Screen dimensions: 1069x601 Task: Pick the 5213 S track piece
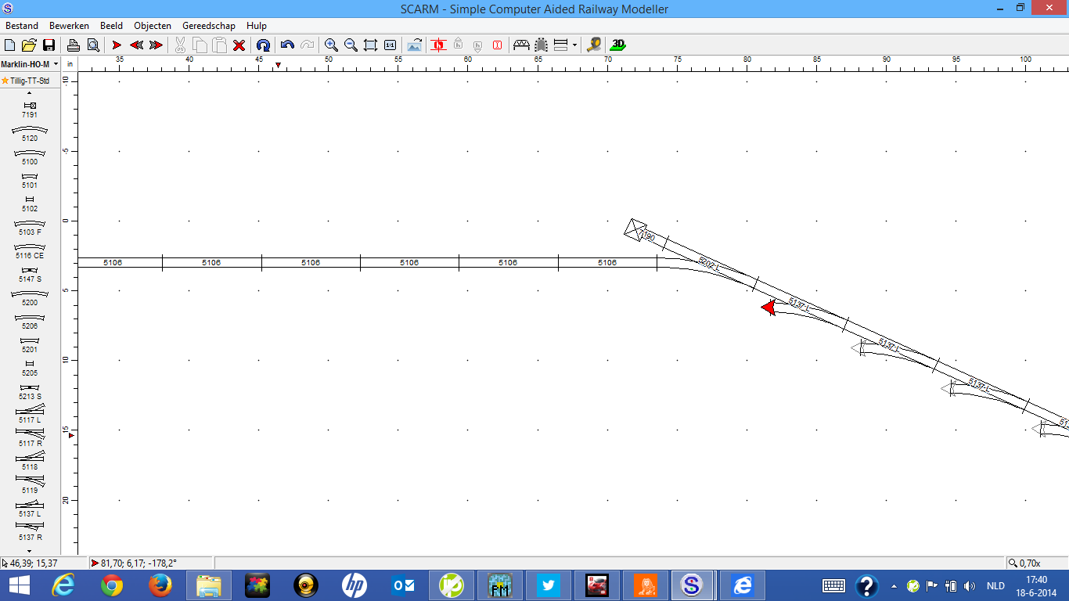(30, 391)
